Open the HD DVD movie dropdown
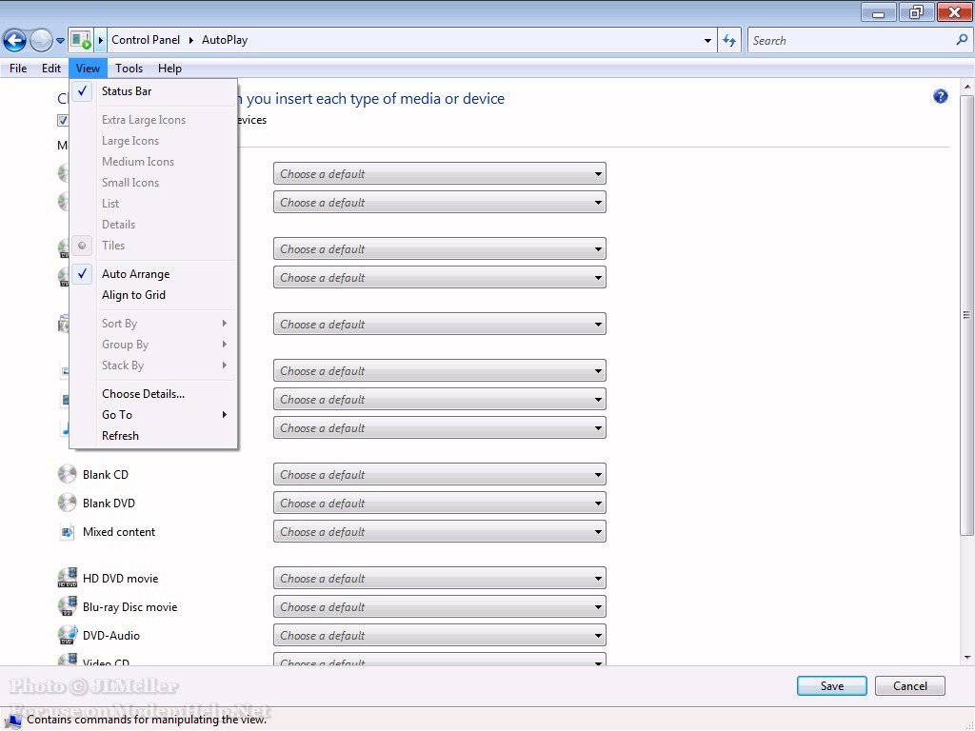 coord(440,578)
